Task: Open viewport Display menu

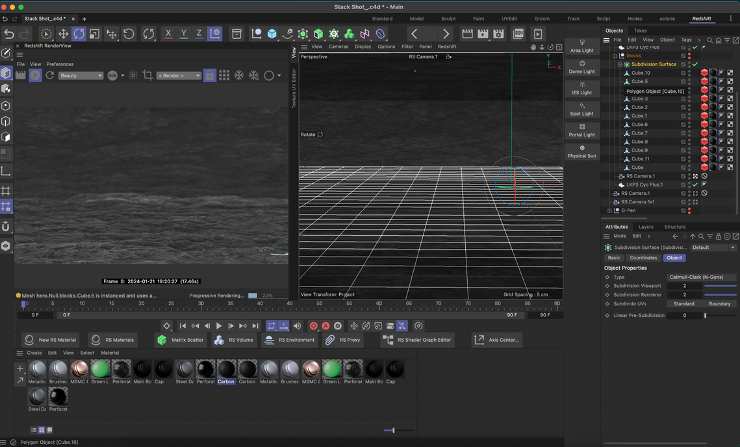Action: point(363,47)
